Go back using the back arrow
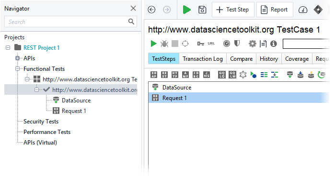Screen dimensions: 335x178 151,10
